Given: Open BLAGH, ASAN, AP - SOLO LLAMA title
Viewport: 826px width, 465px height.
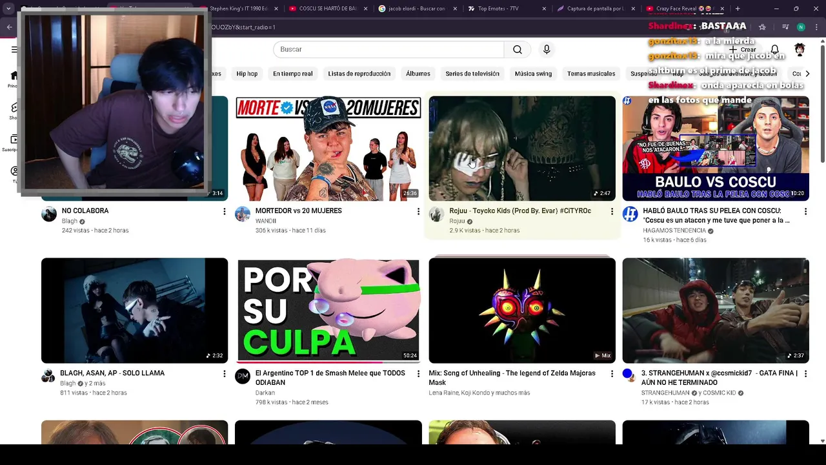Looking at the screenshot, I should [x=112, y=373].
